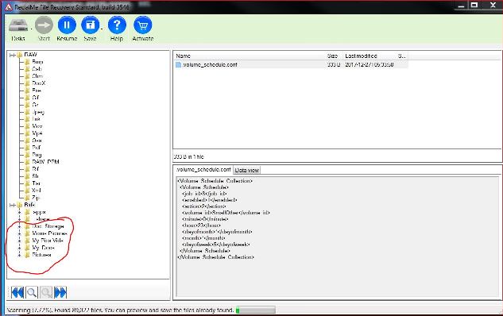Screen dimensions: 503x316
Task: Click the file icon beside volume_schedule.conf
Action: tap(178, 65)
